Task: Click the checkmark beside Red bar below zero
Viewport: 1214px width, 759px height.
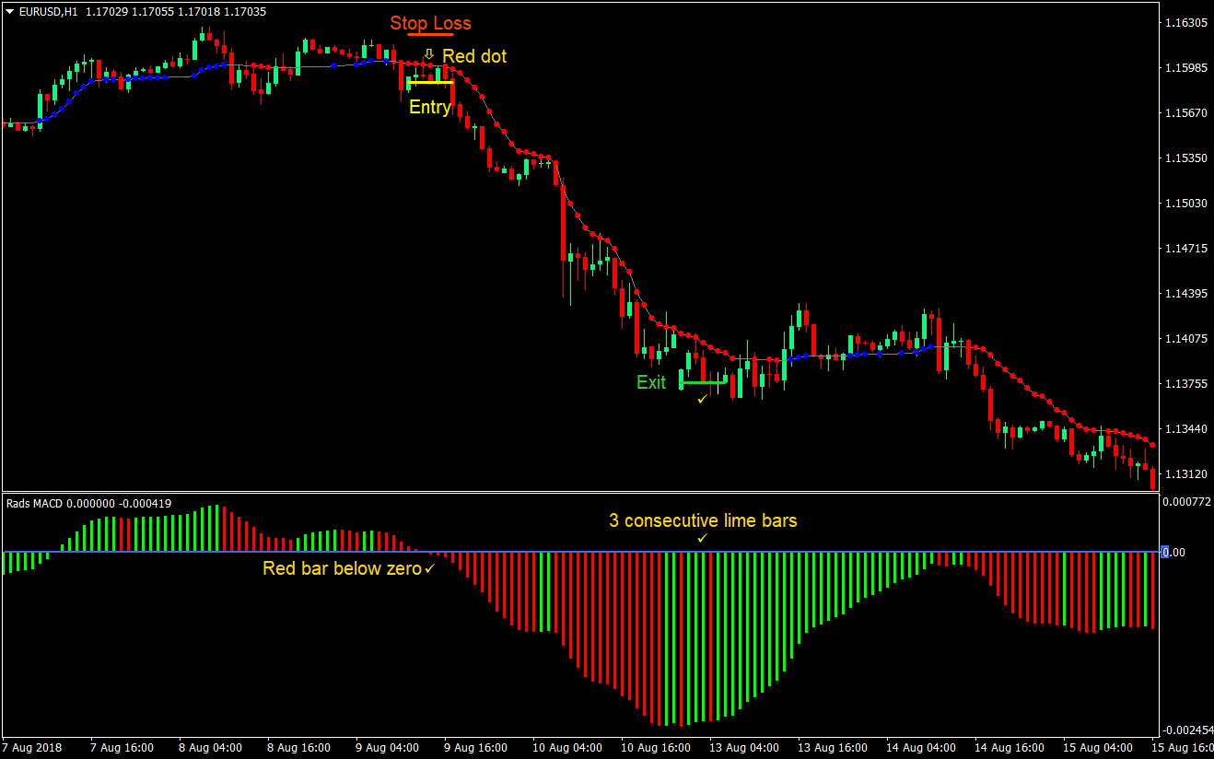Action: [x=426, y=568]
